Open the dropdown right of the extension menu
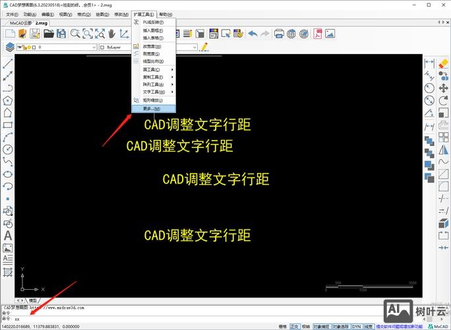Viewport: 451px width, 330px height. click(195, 47)
